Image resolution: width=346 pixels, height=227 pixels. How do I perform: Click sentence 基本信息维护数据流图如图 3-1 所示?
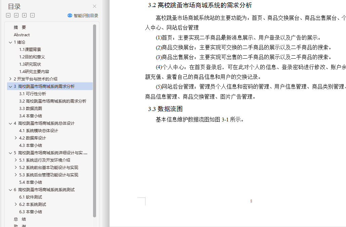[x=200, y=120]
